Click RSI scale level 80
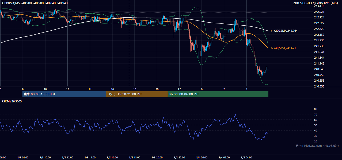This screenshot has height=160, width=342. pos(316,109)
